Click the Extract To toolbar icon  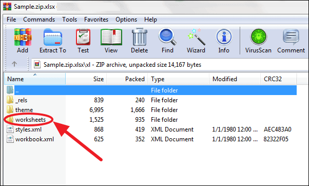53,37
